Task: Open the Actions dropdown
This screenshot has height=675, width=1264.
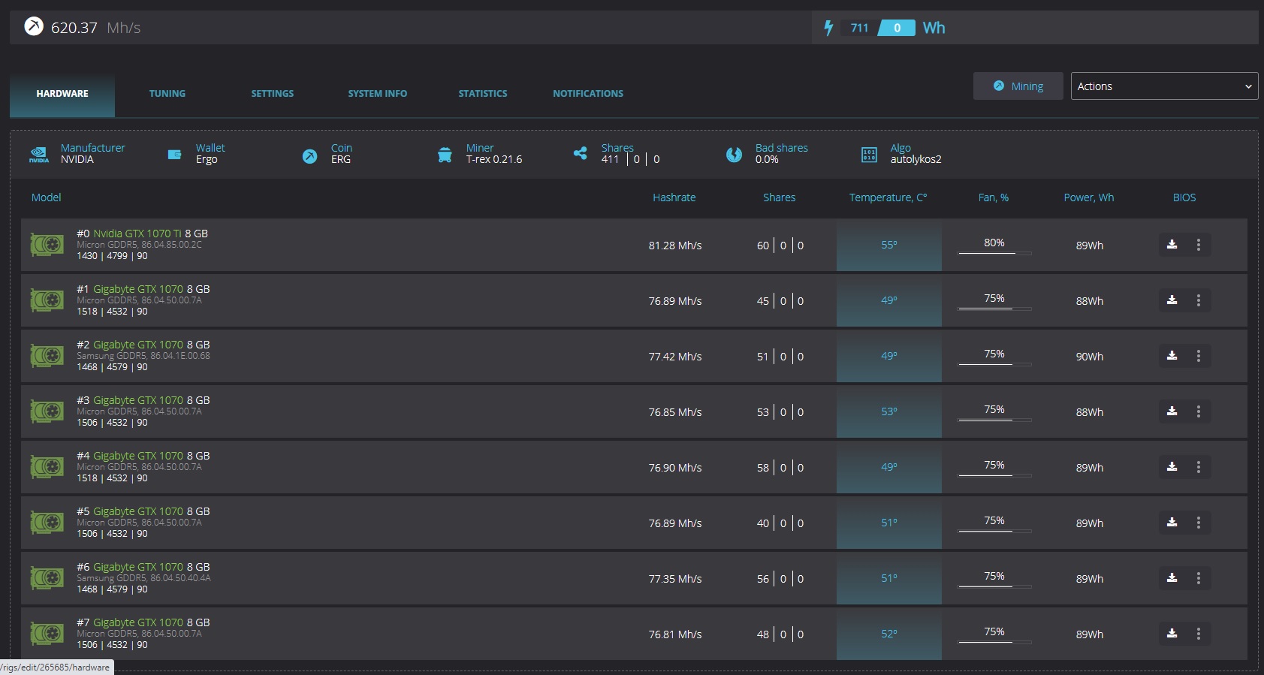Action: (1163, 86)
